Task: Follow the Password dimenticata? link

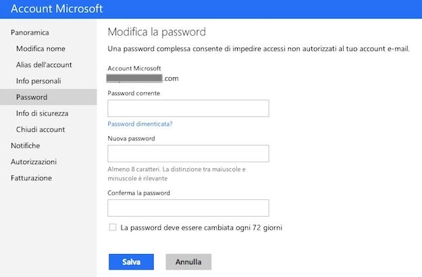Action: [140, 124]
